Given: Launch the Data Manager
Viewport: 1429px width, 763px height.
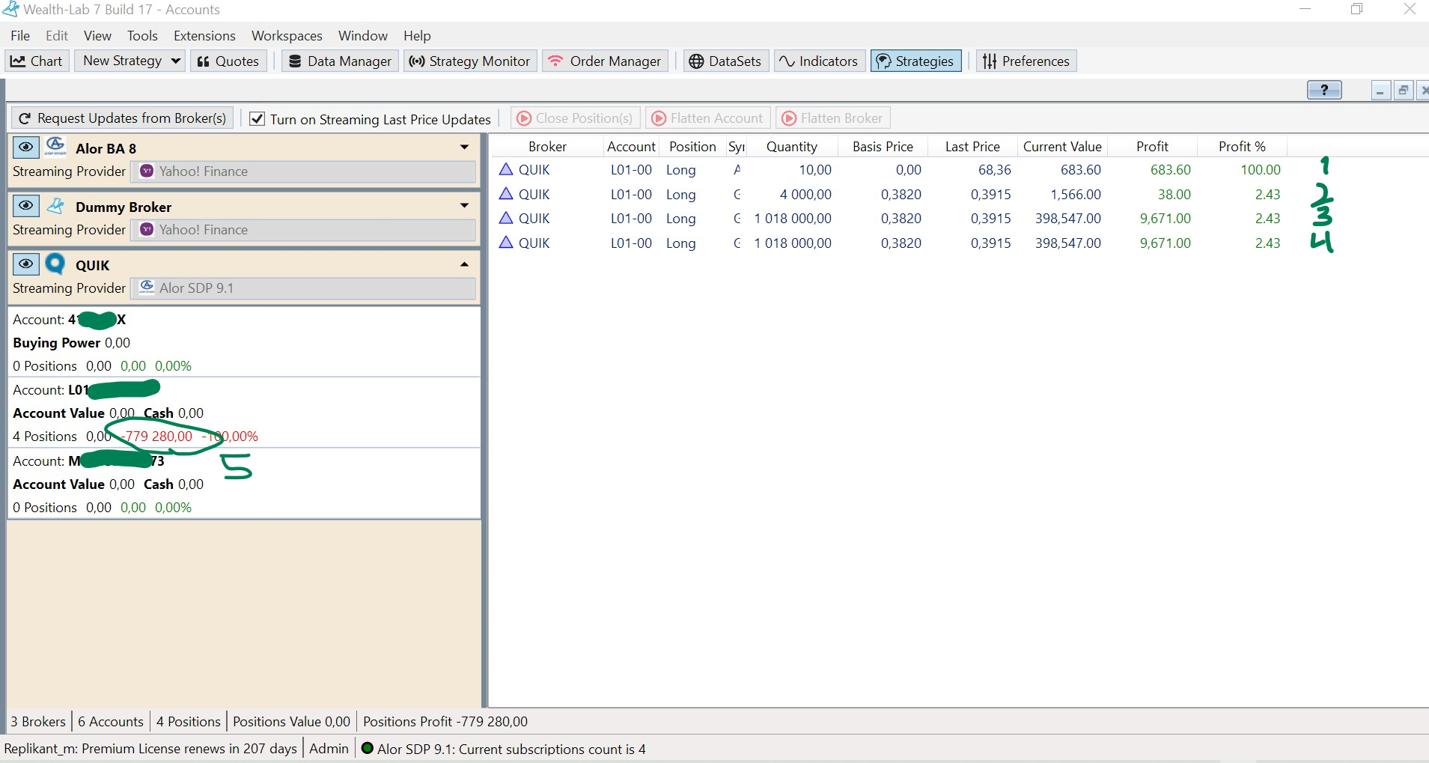Looking at the screenshot, I should coord(341,61).
